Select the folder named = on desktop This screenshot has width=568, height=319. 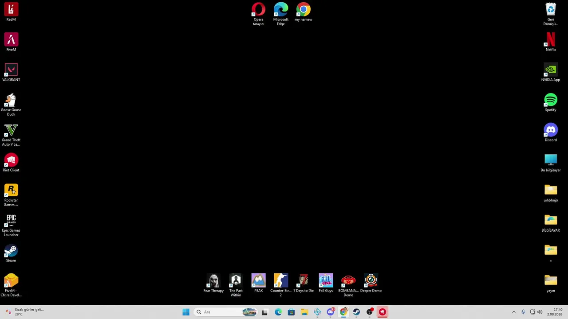click(551, 253)
